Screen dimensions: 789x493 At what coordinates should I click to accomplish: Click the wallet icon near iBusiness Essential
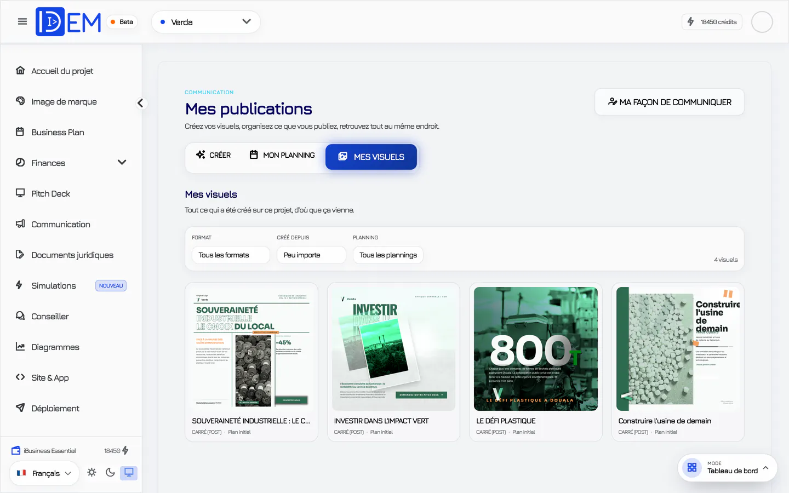pos(16,450)
